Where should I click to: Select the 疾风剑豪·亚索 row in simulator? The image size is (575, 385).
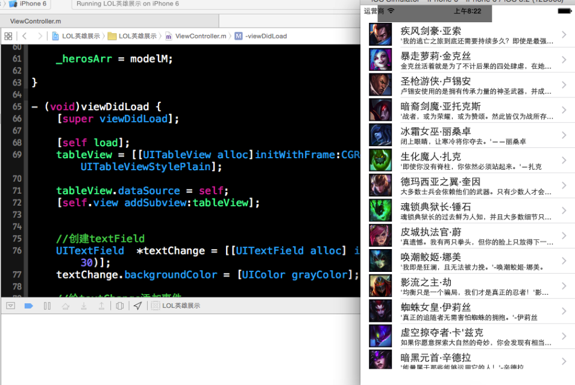[x=468, y=34]
